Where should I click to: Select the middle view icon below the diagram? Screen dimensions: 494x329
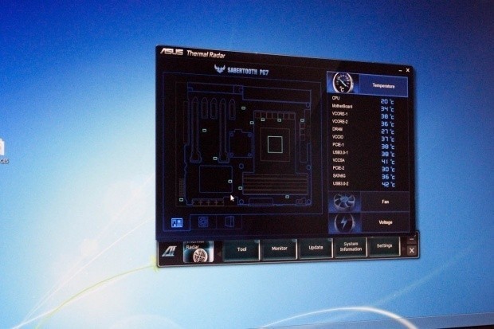(x=203, y=222)
